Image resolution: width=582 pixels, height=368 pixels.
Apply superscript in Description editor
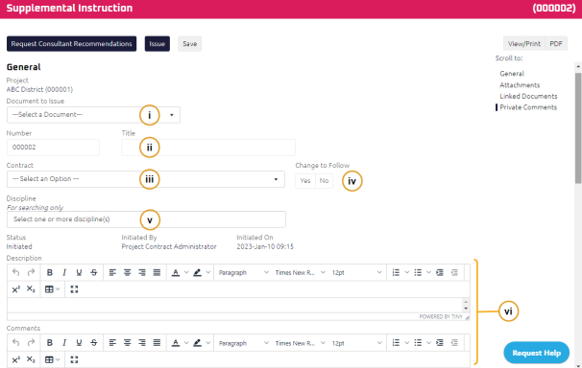click(x=16, y=289)
